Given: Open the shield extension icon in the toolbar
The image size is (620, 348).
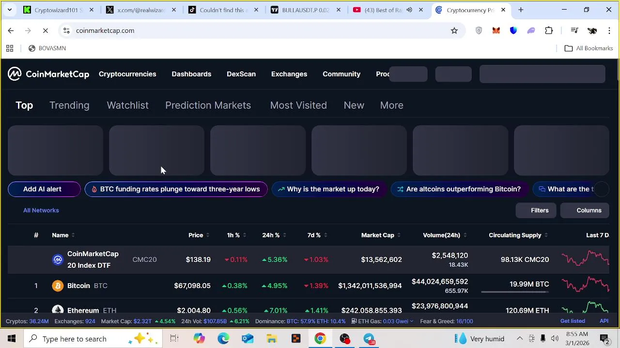Looking at the screenshot, I should 479,30.
